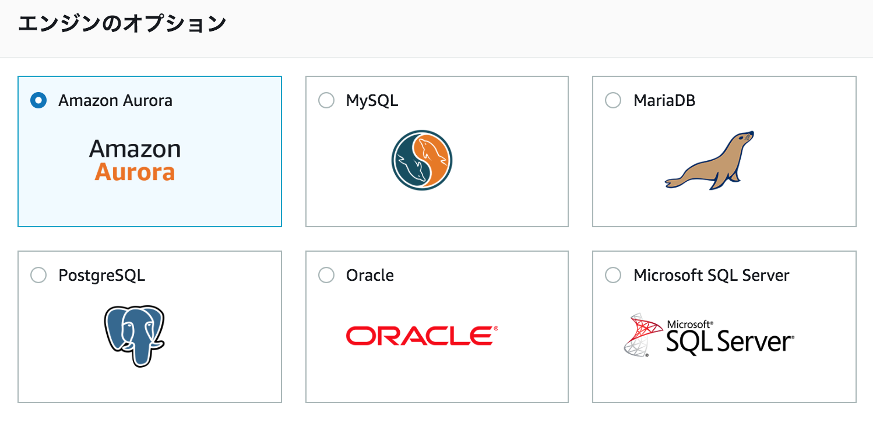Choose the PostgreSQL radio button
The height and width of the screenshot is (423, 873).
pos(38,275)
